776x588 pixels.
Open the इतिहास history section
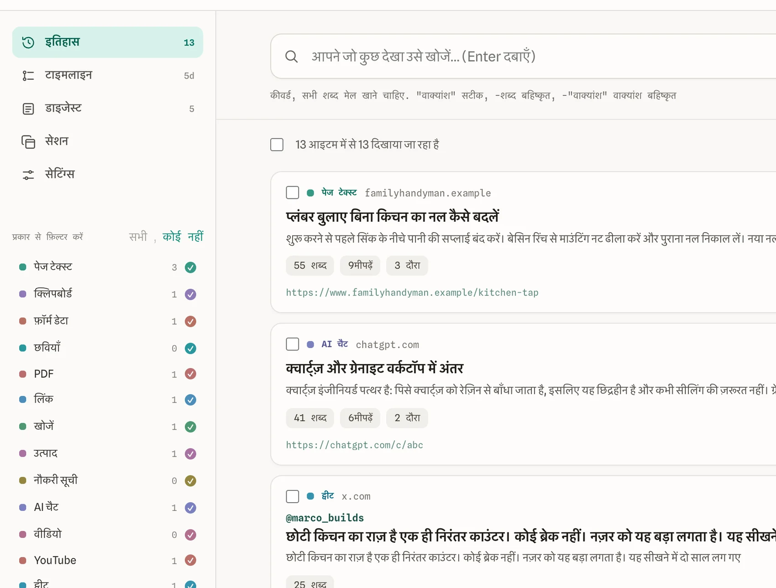(x=108, y=42)
